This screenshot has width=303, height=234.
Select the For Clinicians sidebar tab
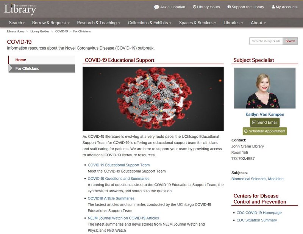42,69
